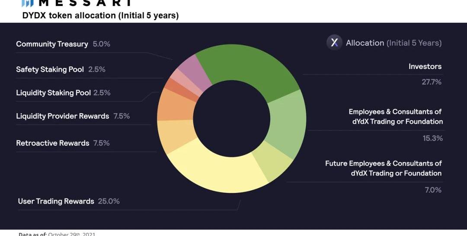Click the DYDX token allocation chart title

100,16
